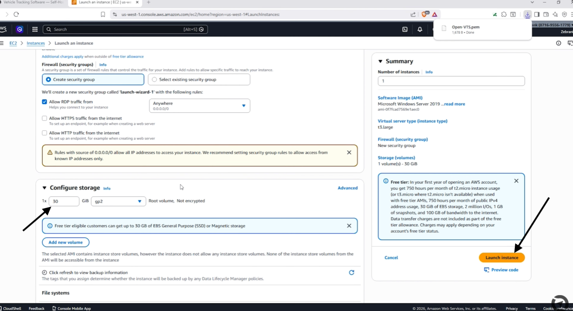Dismiss the 0.0.0.0/0 security warning
The height and width of the screenshot is (311, 573).
pyautogui.click(x=349, y=152)
